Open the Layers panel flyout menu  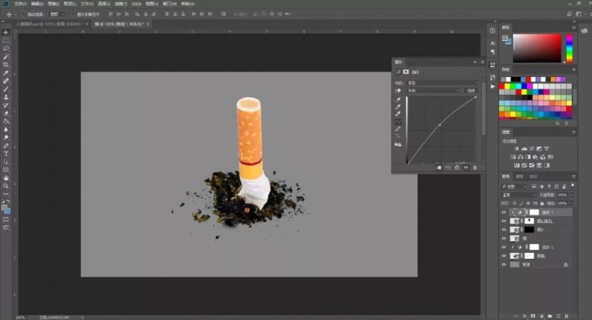coord(574,177)
